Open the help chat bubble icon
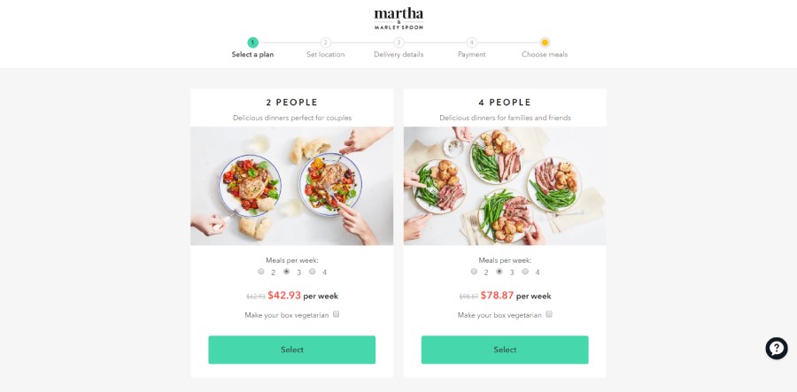The image size is (797, 392). (776, 349)
